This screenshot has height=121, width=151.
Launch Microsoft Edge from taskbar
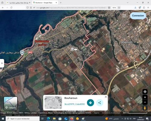tap(48, 119)
